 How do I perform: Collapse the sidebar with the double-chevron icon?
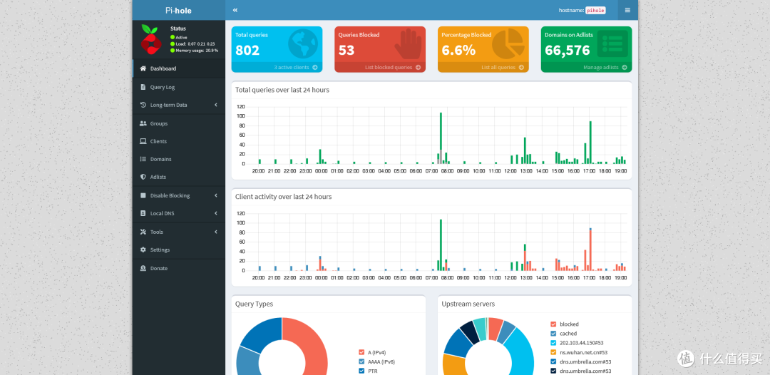235,10
